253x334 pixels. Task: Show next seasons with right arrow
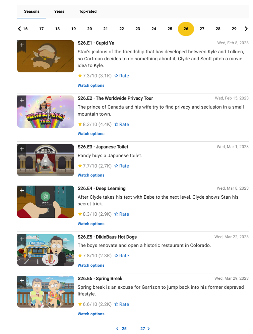coord(246,29)
